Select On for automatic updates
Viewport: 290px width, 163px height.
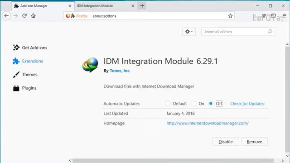point(193,104)
